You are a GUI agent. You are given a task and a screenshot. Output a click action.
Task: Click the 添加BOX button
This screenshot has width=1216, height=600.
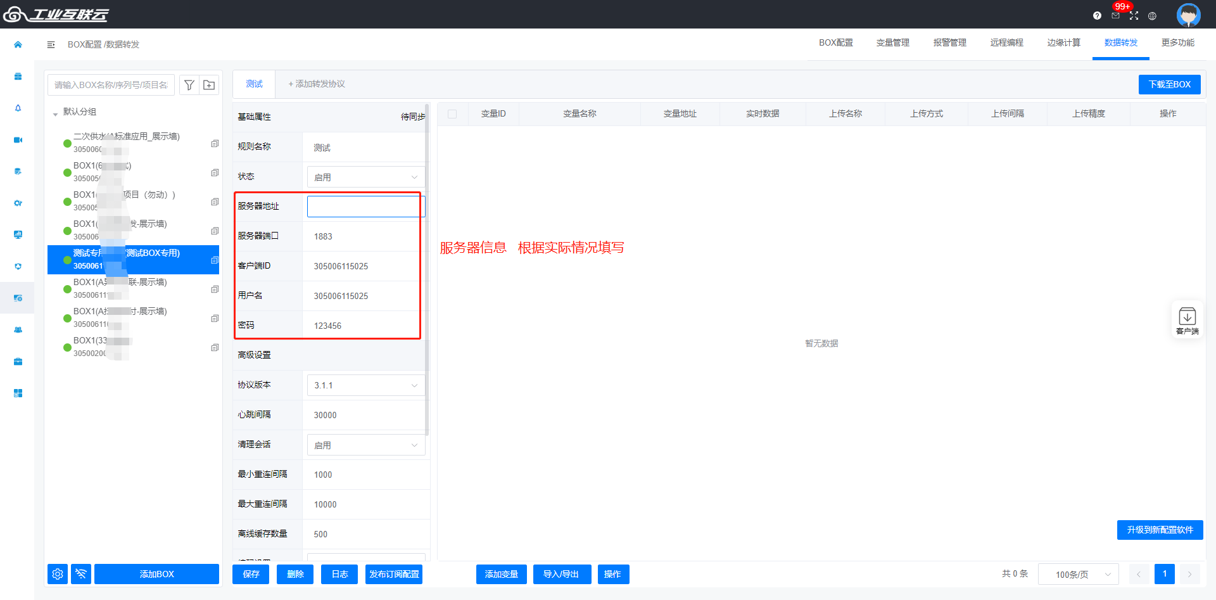click(156, 574)
